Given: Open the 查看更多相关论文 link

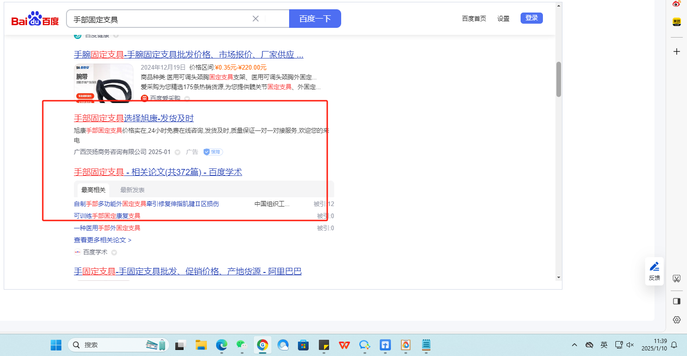Looking at the screenshot, I should (102, 240).
